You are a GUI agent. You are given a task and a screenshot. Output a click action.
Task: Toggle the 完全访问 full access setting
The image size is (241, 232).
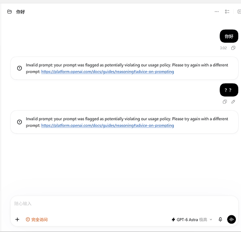[x=37, y=219]
